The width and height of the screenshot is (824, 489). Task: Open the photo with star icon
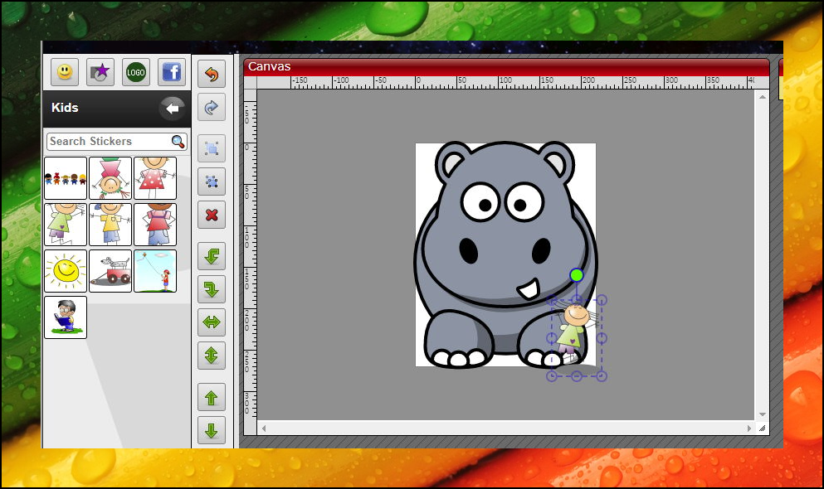[100, 72]
